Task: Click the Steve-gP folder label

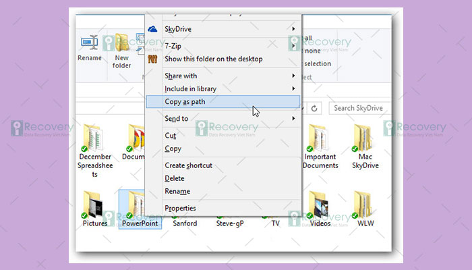Action: pos(230,223)
